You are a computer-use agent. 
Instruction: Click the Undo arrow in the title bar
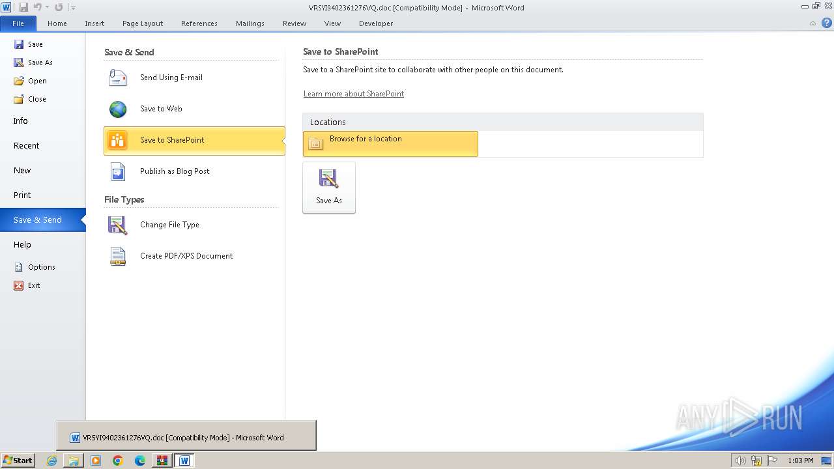[x=37, y=7]
